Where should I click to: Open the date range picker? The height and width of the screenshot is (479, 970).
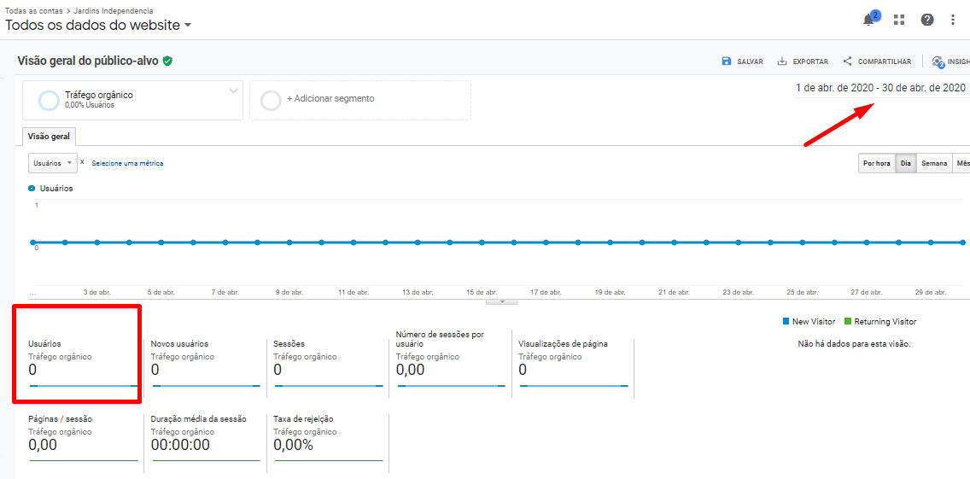click(x=880, y=88)
